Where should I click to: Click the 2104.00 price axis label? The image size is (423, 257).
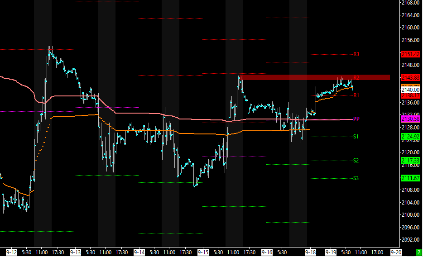pos(410,203)
